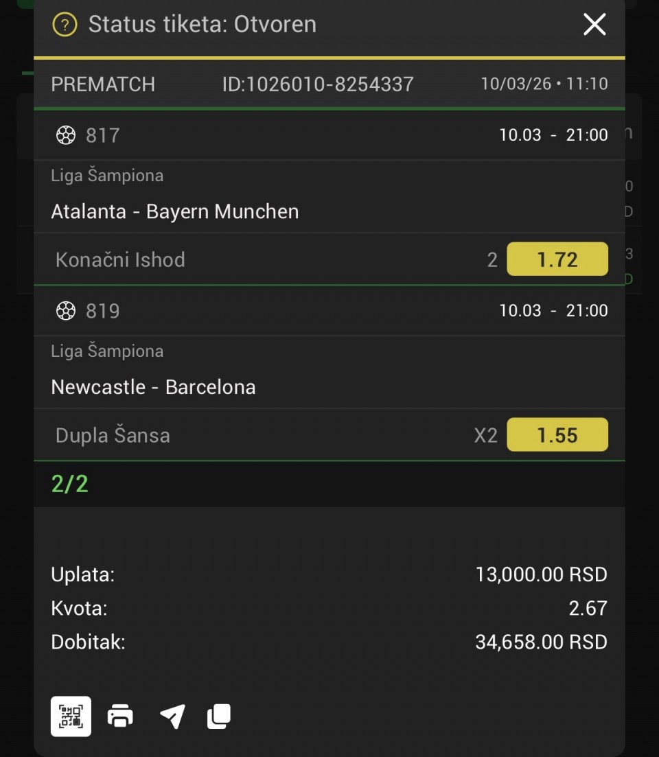
Task: Copy the ticket with duplicate icon
Action: [x=219, y=717]
